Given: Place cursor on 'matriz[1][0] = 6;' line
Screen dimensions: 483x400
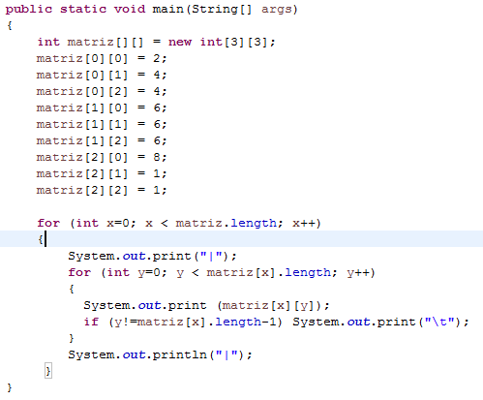Looking at the screenshot, I should [x=102, y=108].
